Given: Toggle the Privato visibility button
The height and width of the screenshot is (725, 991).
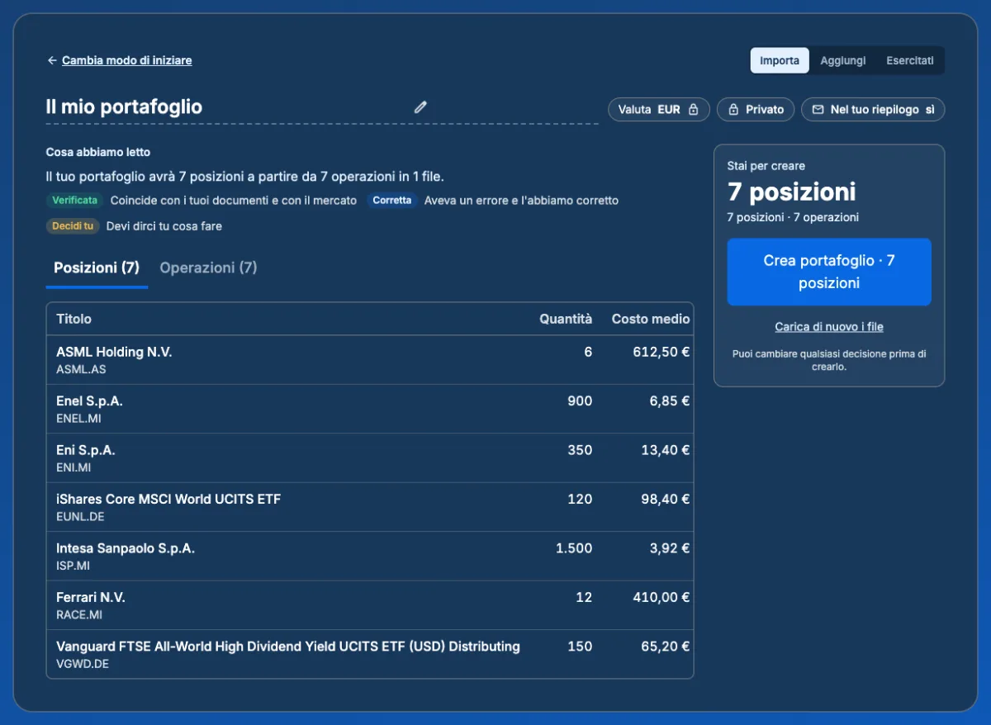Looking at the screenshot, I should pyautogui.click(x=756, y=109).
